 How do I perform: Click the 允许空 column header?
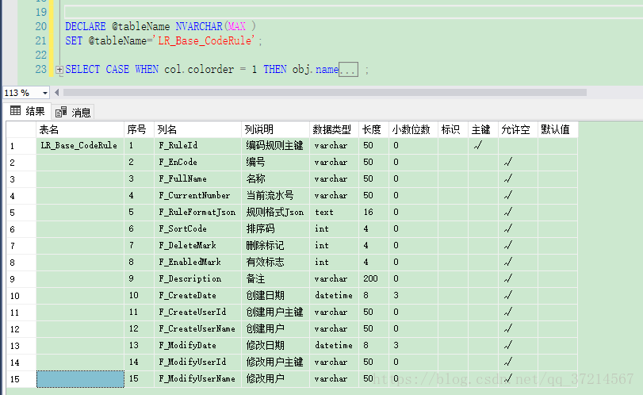518,129
